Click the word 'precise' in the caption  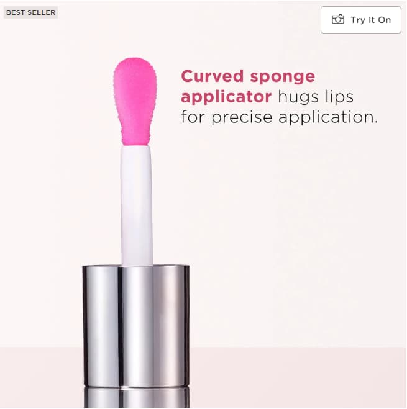(242, 118)
